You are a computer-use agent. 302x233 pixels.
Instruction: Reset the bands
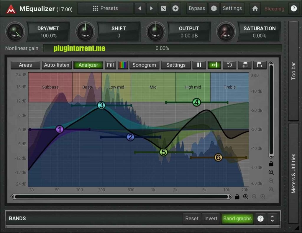tap(192, 219)
